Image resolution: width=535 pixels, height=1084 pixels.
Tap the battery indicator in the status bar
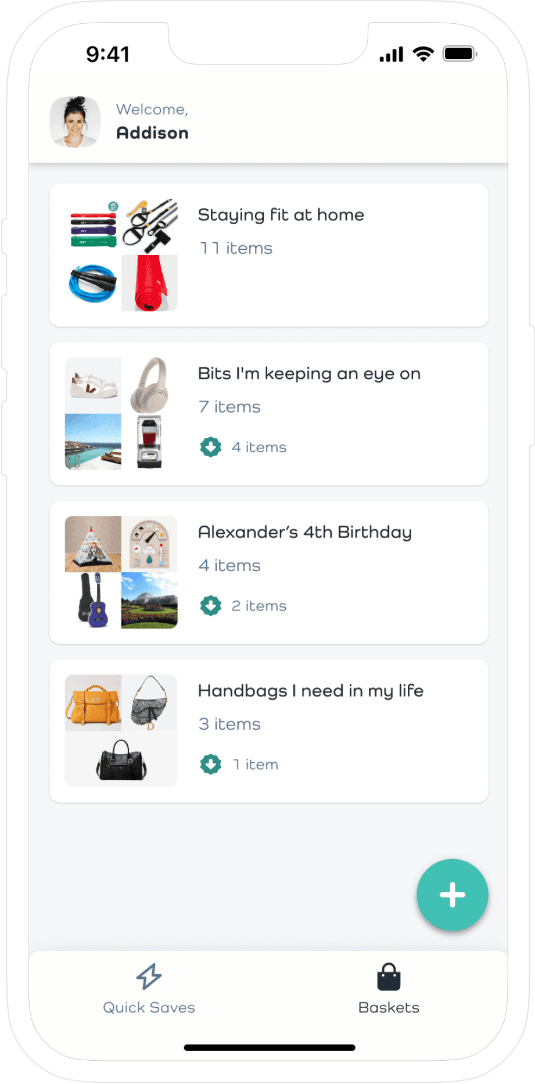(x=459, y=53)
